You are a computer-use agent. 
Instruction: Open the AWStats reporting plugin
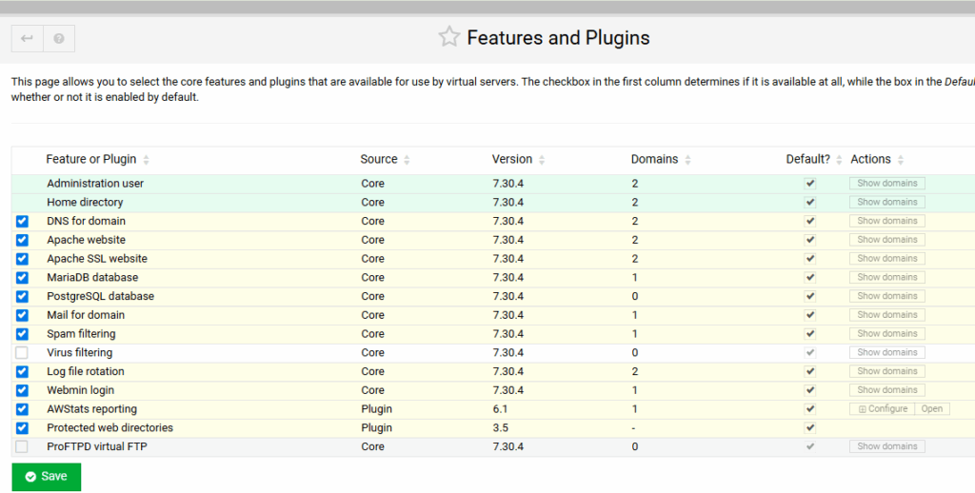(931, 409)
